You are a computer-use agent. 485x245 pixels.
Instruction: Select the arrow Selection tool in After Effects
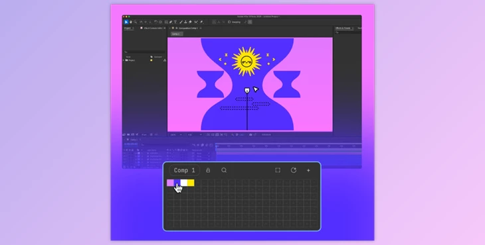[x=126, y=22]
